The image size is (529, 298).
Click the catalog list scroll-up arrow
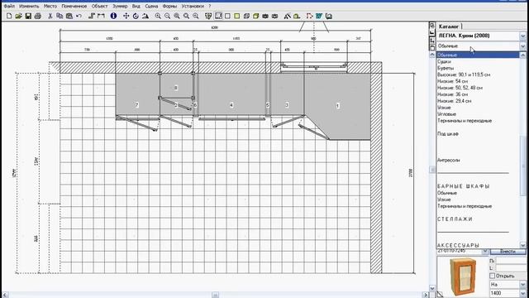[522, 55]
